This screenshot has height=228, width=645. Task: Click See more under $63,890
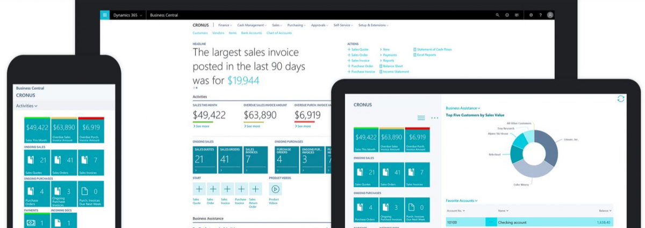252,126
